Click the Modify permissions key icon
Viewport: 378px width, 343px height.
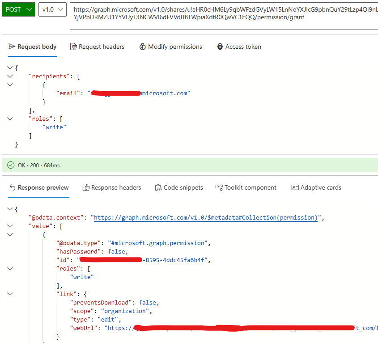pos(142,47)
